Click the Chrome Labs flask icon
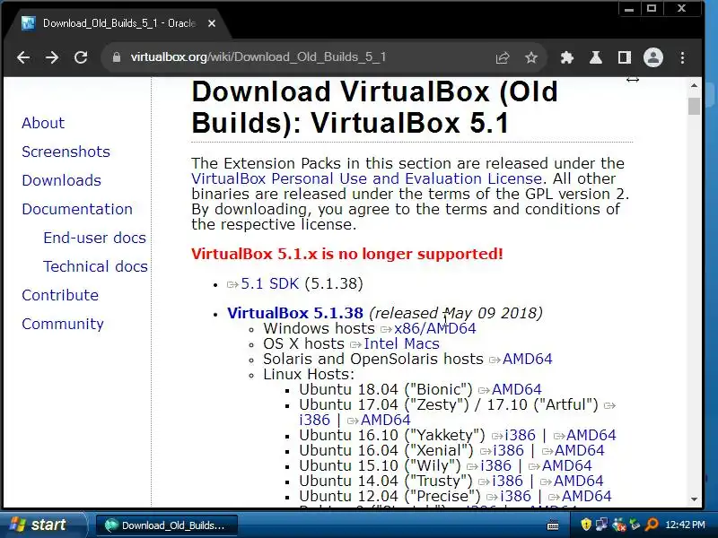 (596, 57)
